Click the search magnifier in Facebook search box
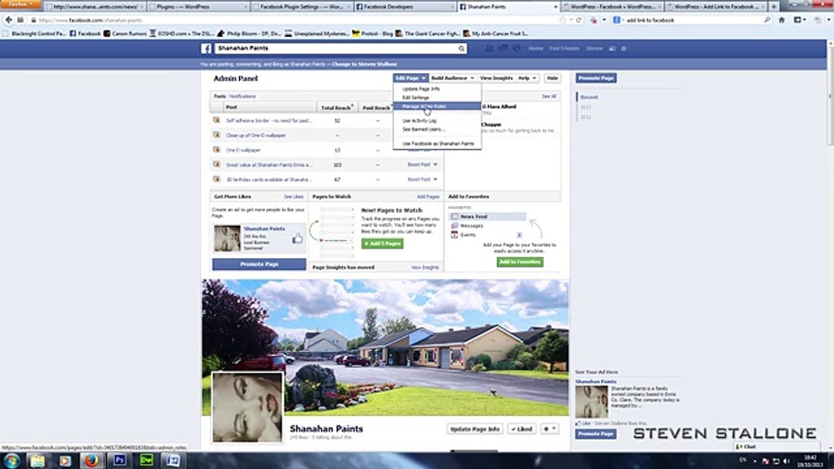This screenshot has height=469, width=834. (x=461, y=49)
